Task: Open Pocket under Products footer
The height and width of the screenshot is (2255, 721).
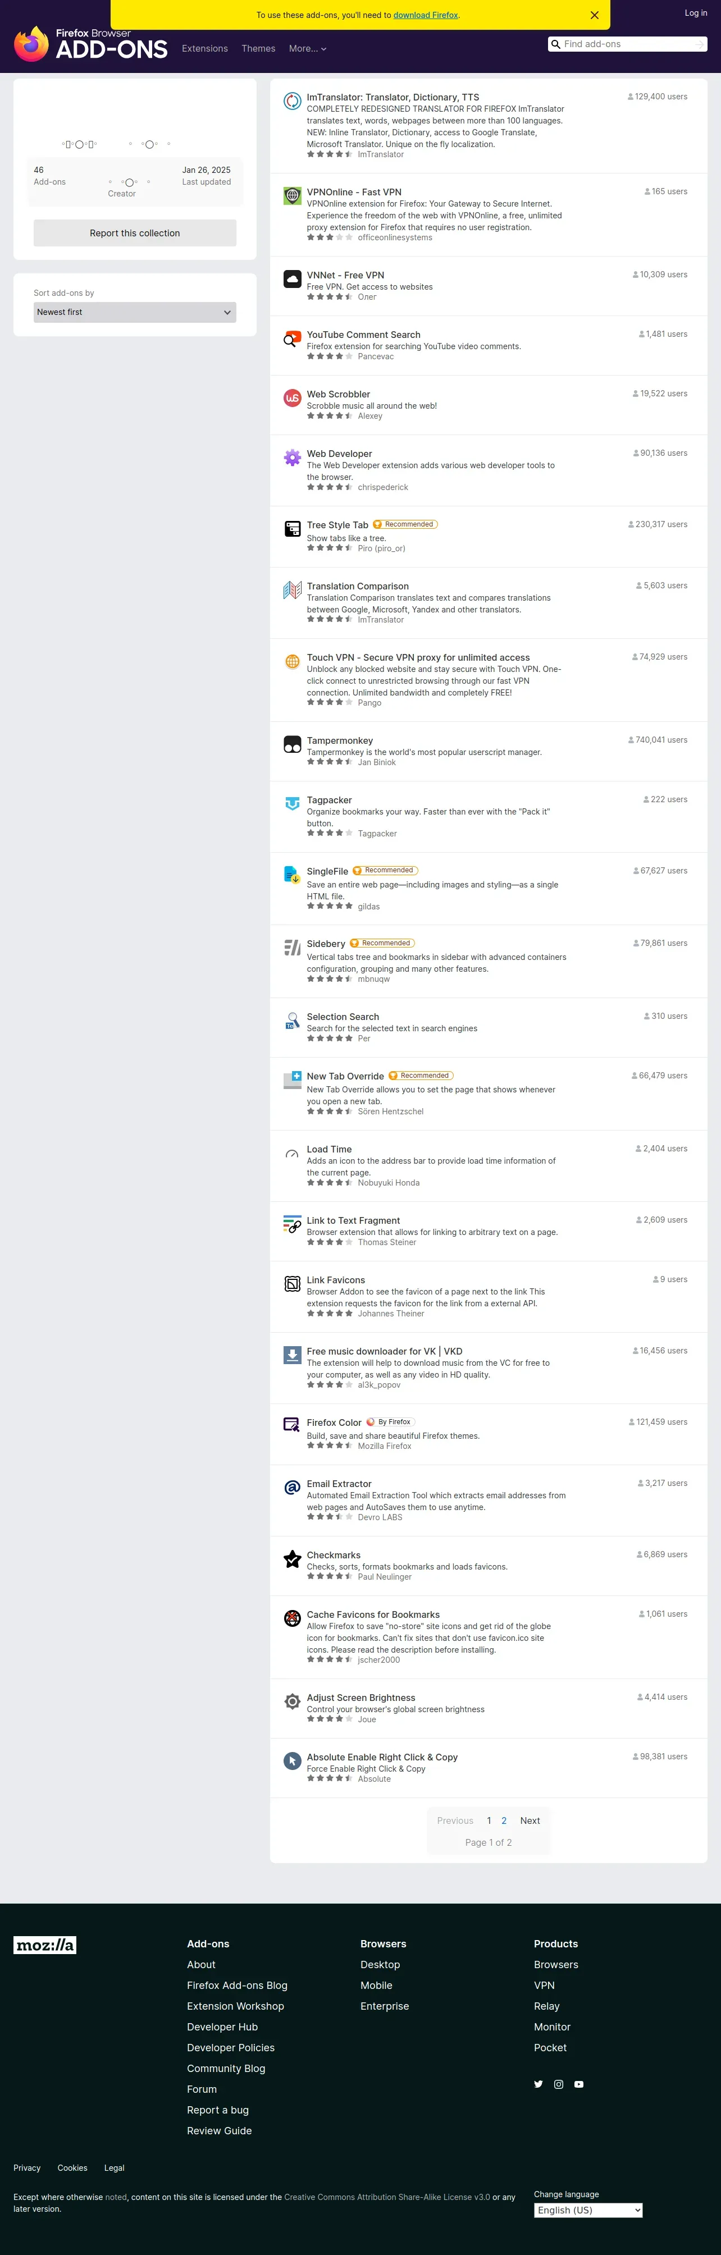Action: click(550, 2047)
